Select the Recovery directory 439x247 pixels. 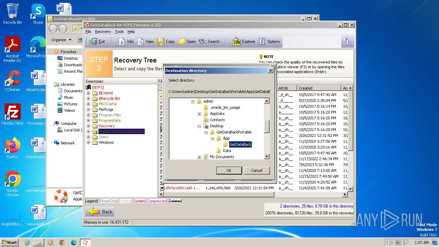pos(107,126)
